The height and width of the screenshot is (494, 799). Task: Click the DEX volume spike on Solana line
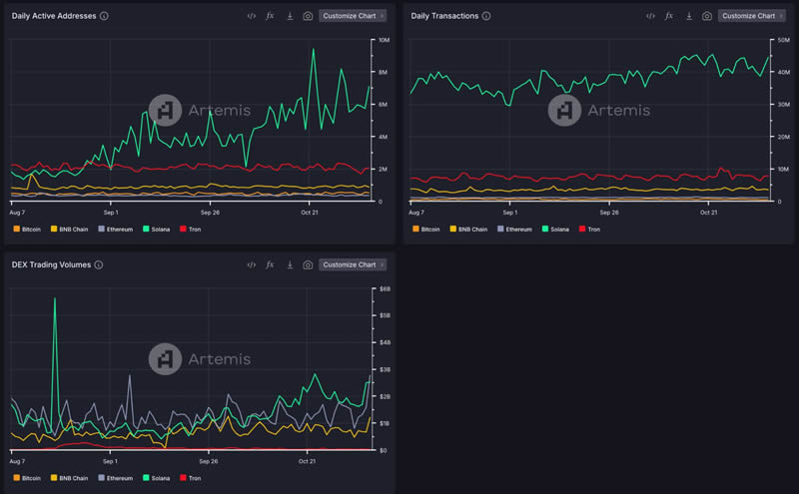54,300
